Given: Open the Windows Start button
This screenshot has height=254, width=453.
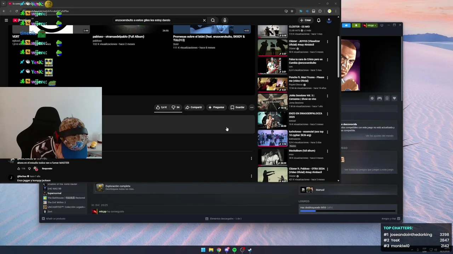Looking at the screenshot, I should (203, 250).
